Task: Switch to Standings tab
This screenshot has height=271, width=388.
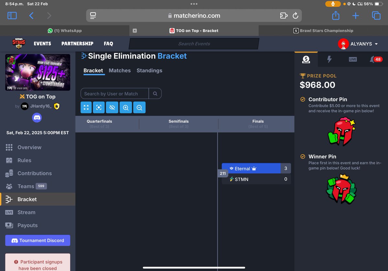Action: [x=149, y=70]
